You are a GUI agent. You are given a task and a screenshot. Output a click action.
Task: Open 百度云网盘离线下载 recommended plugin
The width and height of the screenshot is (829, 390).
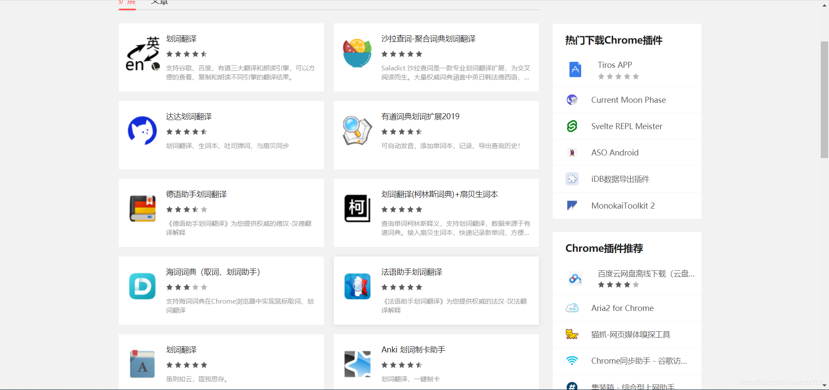pos(646,273)
